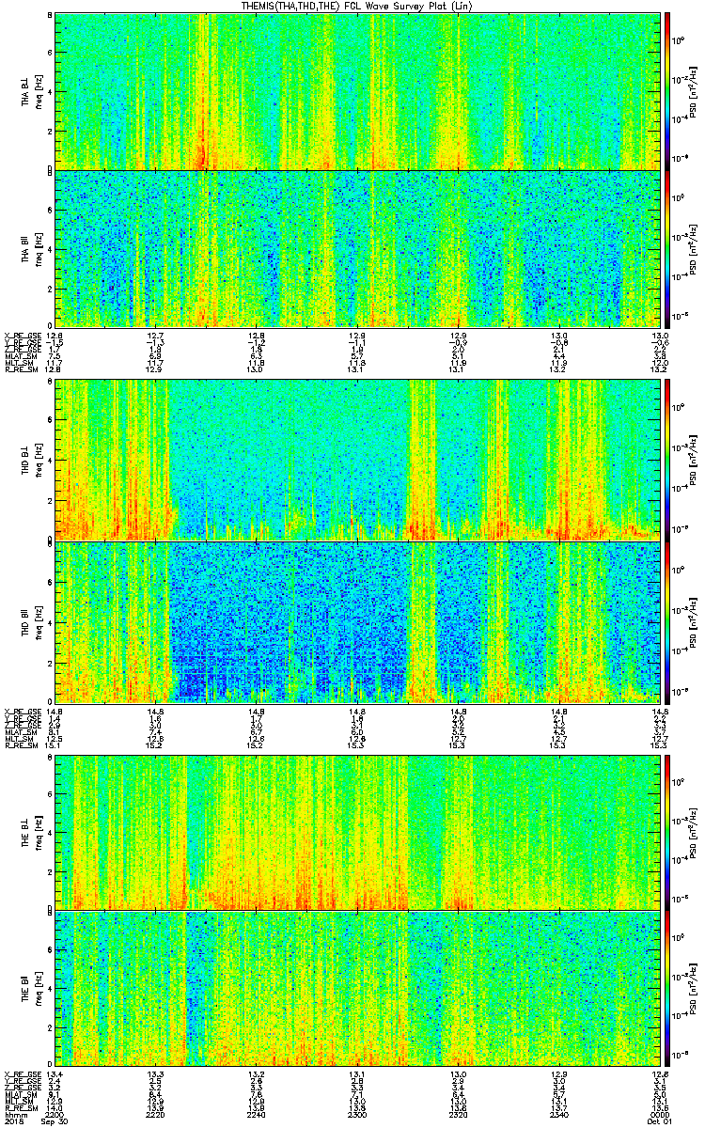Click the 8 Hz tick on THA B-perpendicular axis
The width and height of the screenshot is (705, 1128).
coord(50,15)
